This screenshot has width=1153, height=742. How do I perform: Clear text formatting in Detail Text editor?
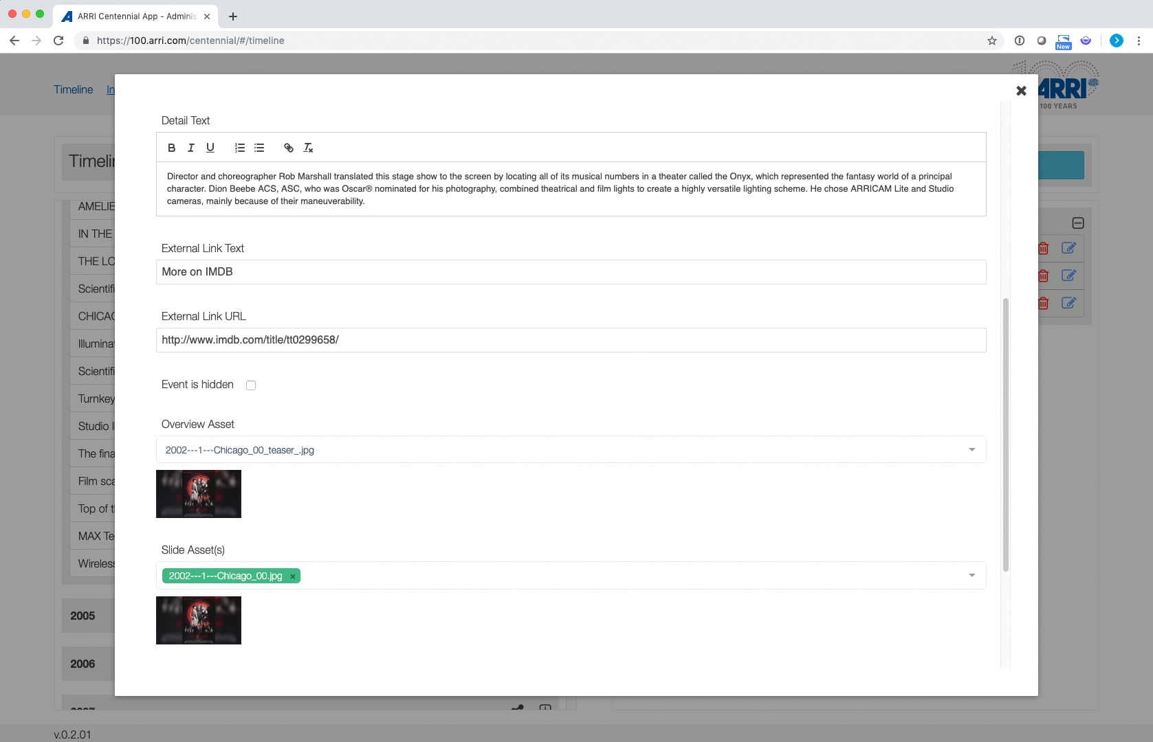point(308,148)
